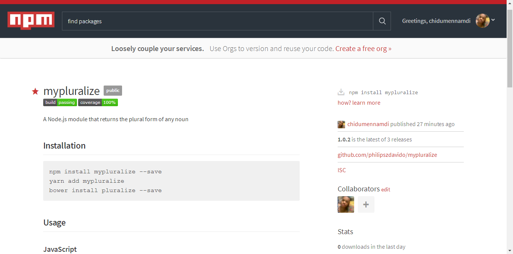This screenshot has width=513, height=254.
Task: Click the page vertical scrollbar thumb
Action: coord(510,49)
